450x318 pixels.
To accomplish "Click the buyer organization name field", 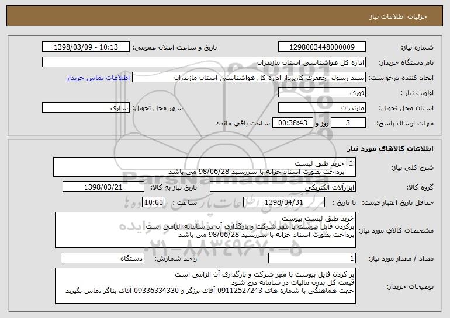I will [x=204, y=62].
